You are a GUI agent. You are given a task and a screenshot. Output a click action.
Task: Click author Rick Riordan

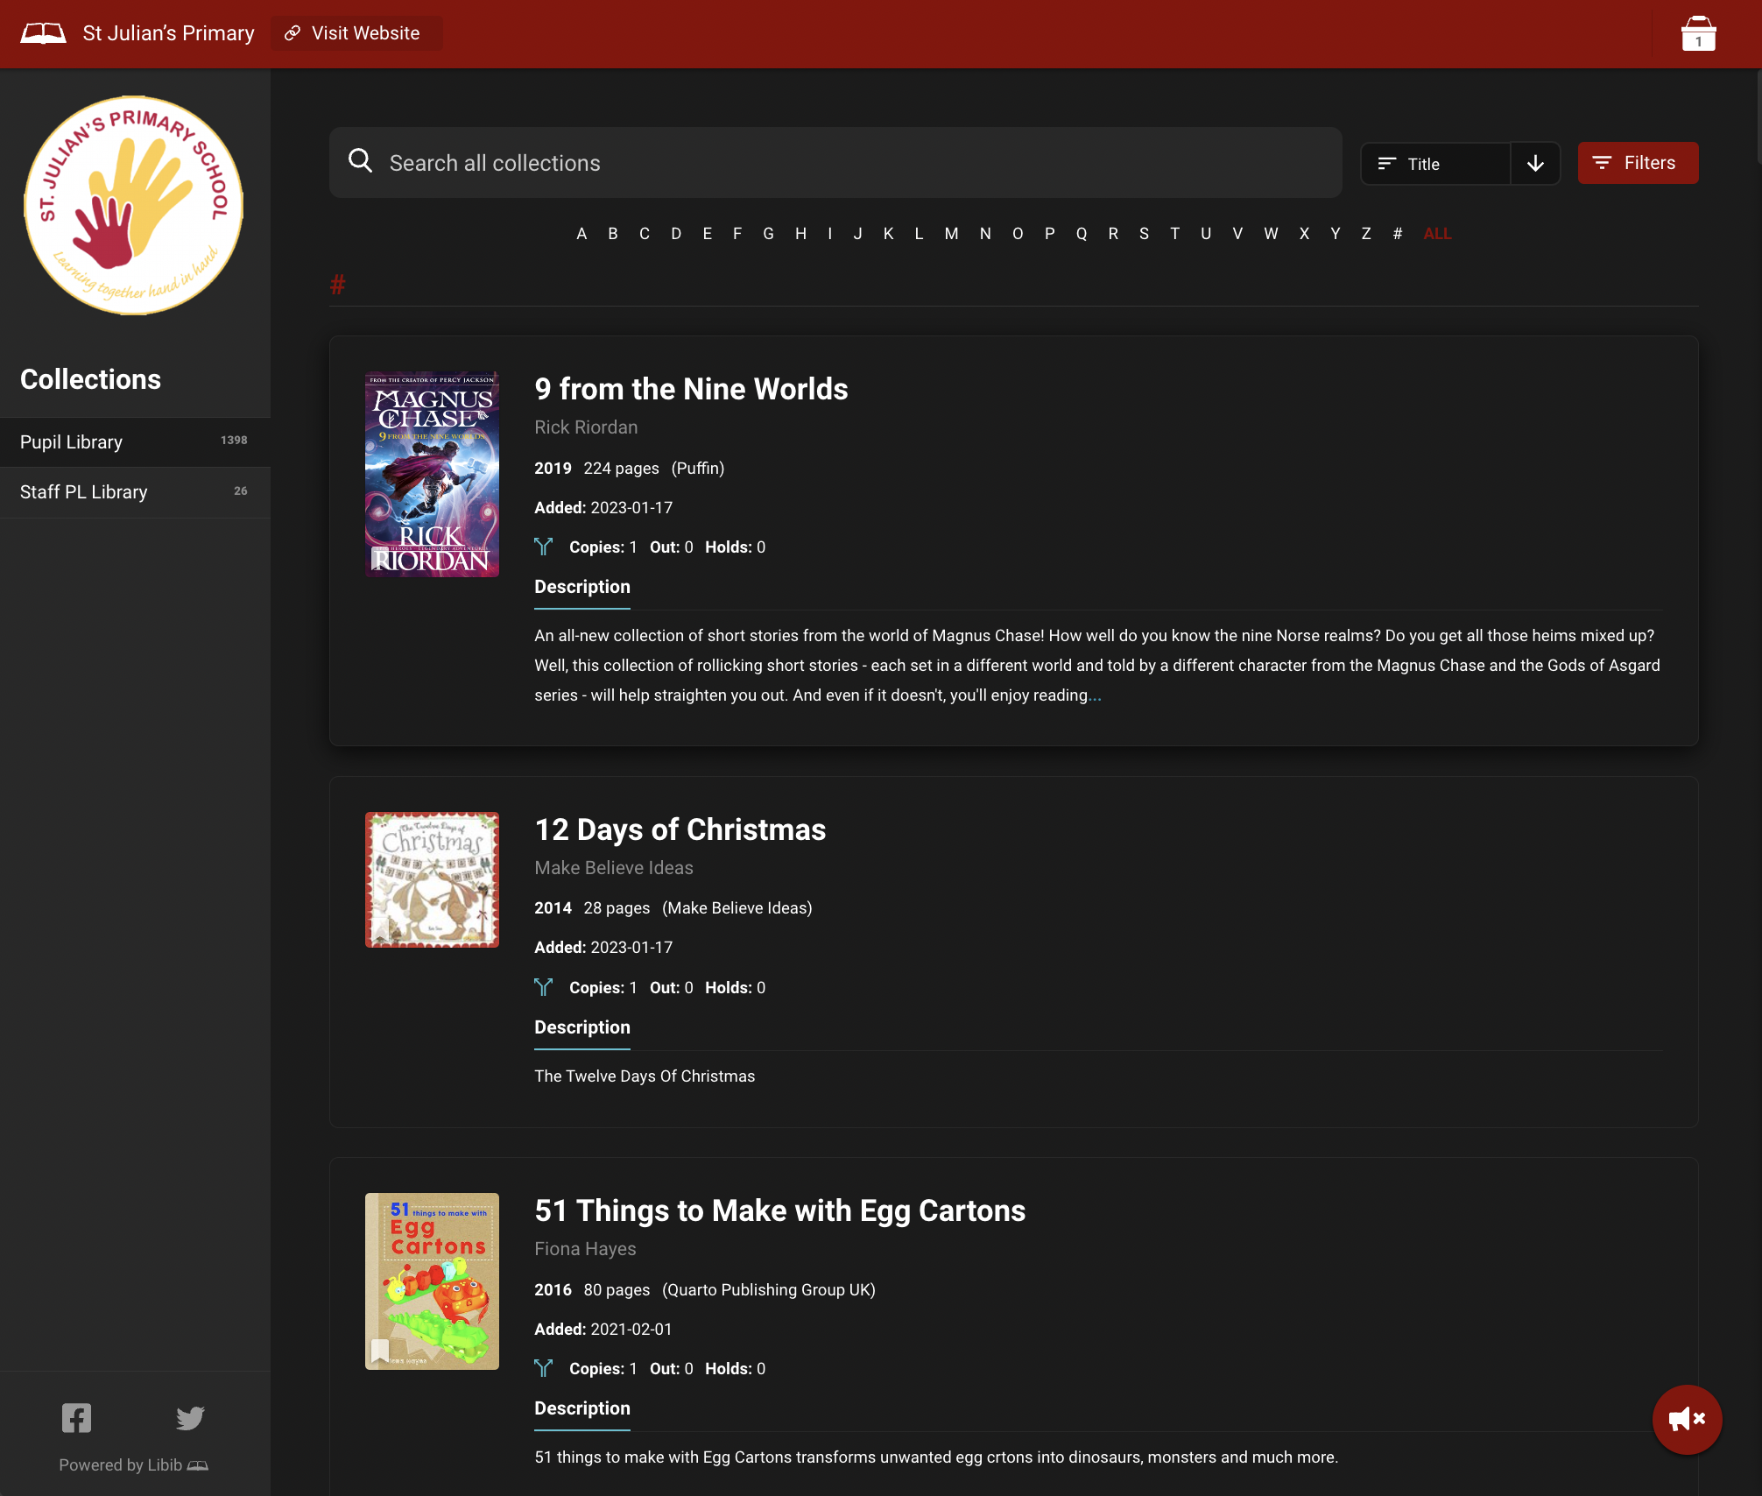click(586, 427)
